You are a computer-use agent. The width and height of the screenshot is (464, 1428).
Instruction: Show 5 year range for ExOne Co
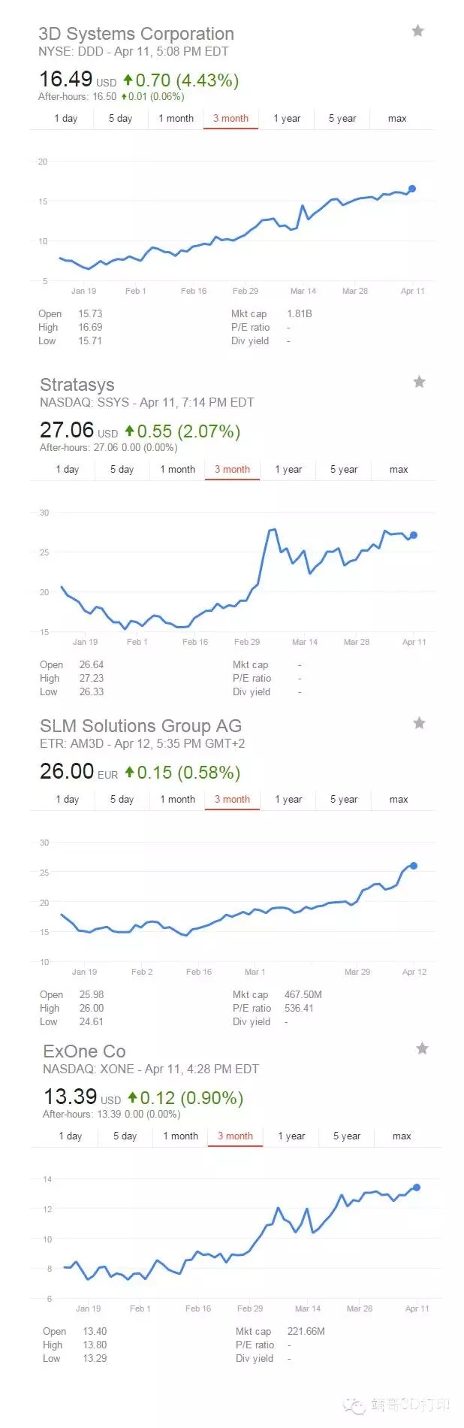(347, 1136)
